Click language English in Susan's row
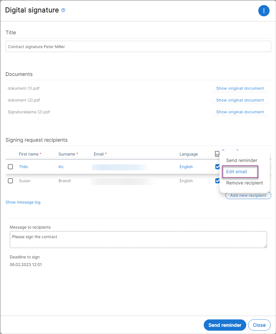This screenshot has width=276, height=334. [x=186, y=180]
